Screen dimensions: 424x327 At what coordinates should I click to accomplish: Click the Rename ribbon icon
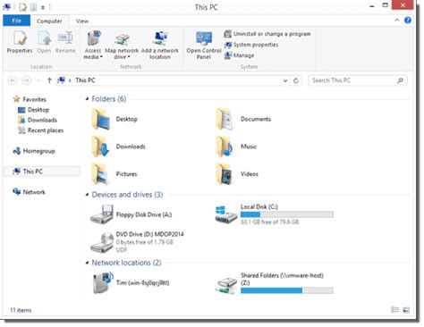(x=65, y=42)
